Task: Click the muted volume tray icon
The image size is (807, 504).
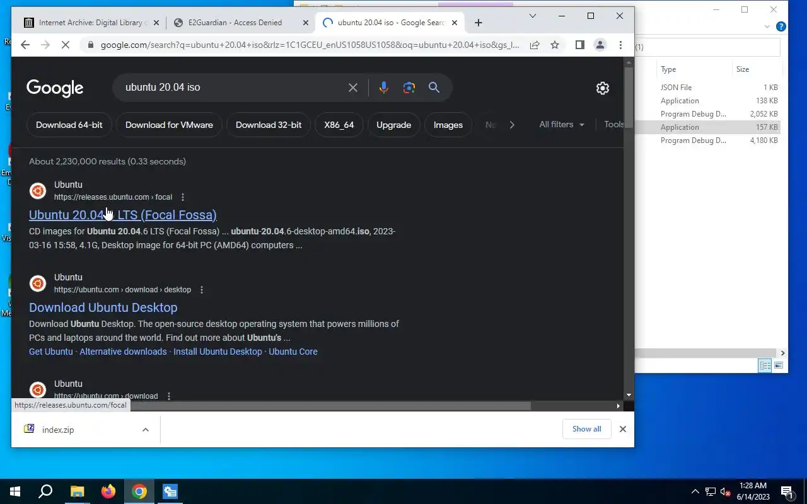Action: coord(725,491)
